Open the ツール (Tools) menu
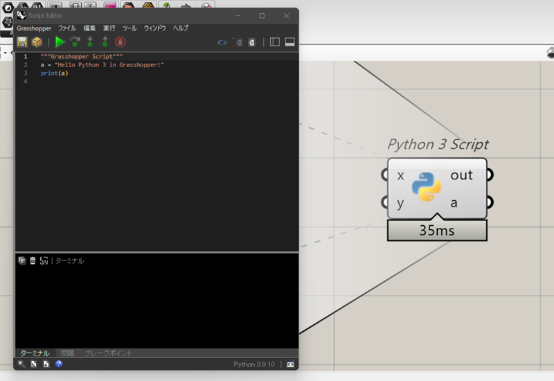Image resolution: width=554 pixels, height=381 pixels. point(129,28)
